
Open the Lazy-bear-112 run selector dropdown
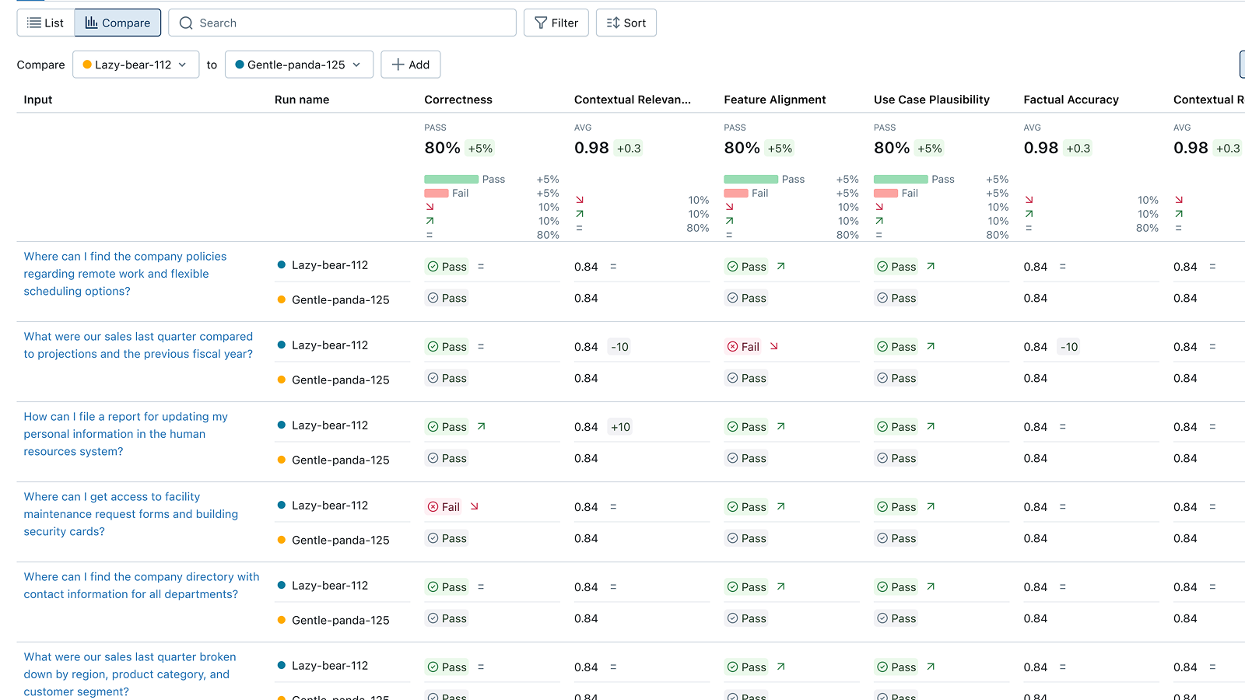(x=135, y=65)
